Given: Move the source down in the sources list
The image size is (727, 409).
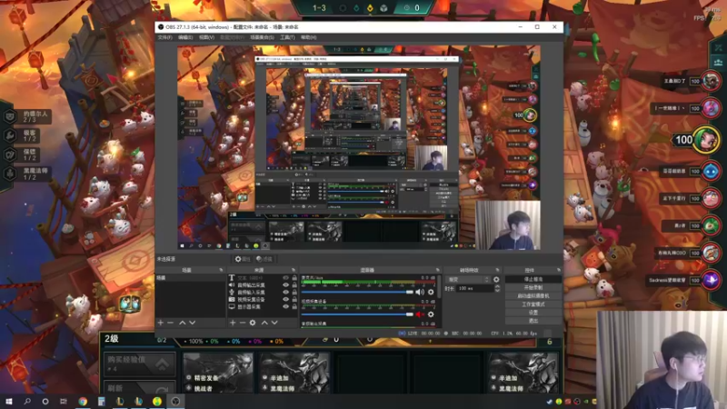Looking at the screenshot, I should pos(274,323).
